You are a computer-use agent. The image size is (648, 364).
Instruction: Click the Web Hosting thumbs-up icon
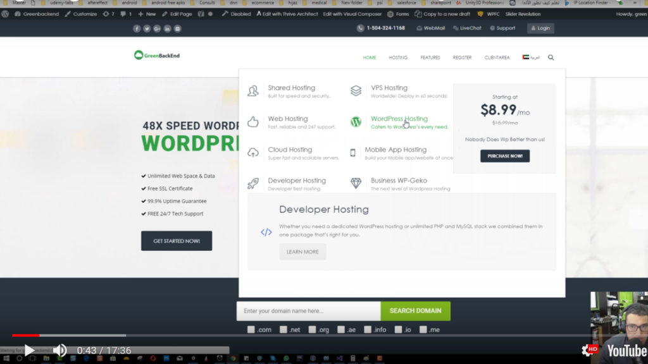tap(253, 122)
